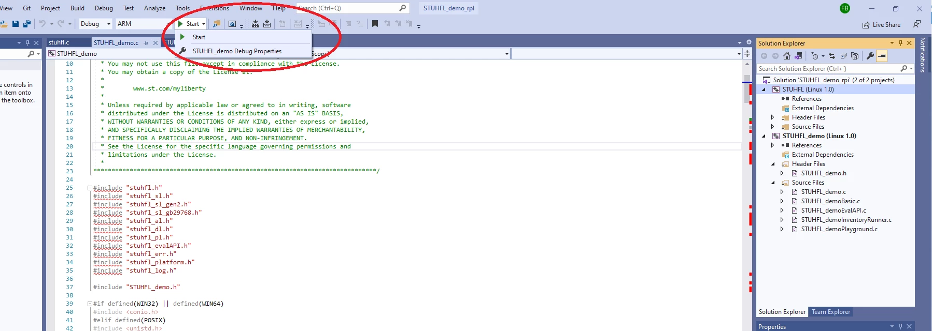Pin the Toolbox panel
The height and width of the screenshot is (331, 932).
[x=27, y=43]
